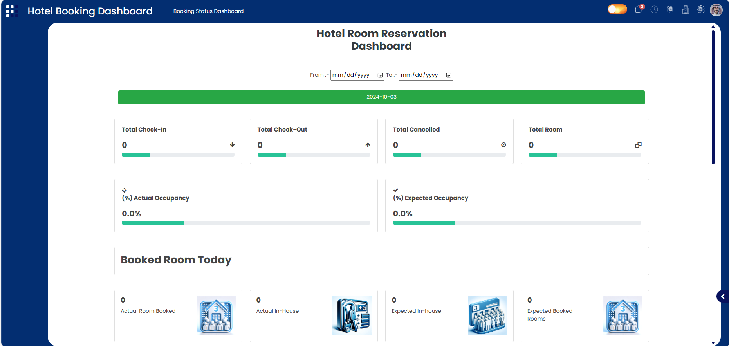Expand the side panel chevron arrow
The image size is (729, 346).
coord(723,297)
